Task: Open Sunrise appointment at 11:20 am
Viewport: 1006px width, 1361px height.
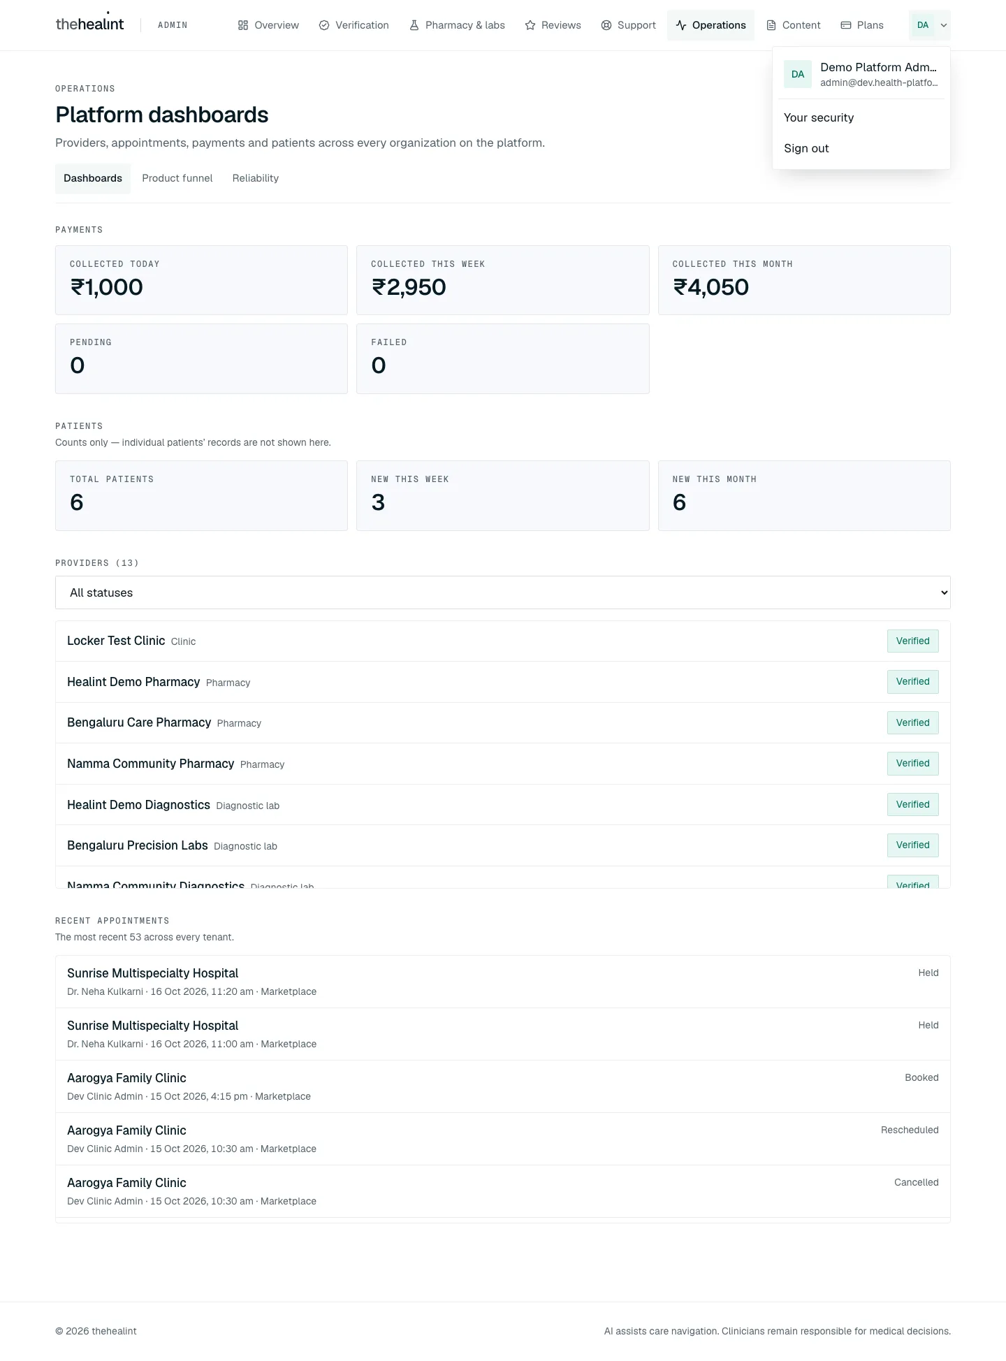Action: pos(503,982)
